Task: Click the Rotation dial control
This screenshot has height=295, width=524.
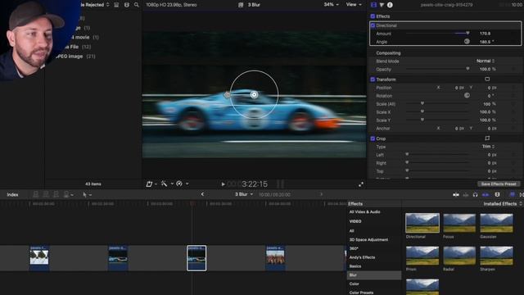Action: click(467, 95)
